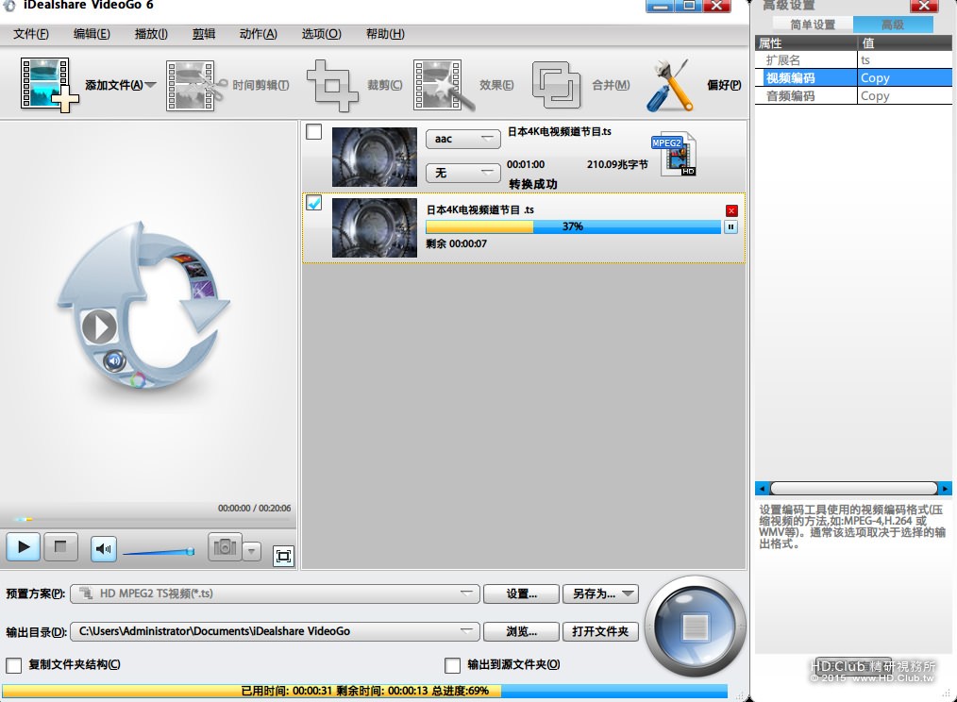Click the 属性 column header
Viewport: 957px width, 702px height.
click(806, 42)
